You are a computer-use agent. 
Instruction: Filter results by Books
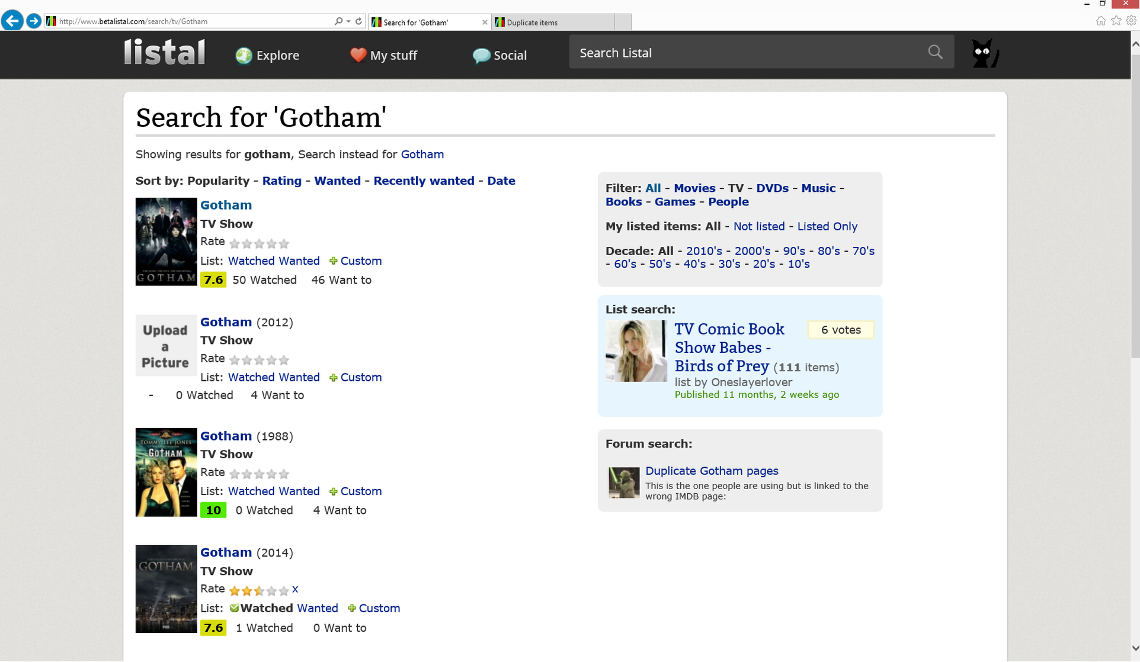coord(623,202)
